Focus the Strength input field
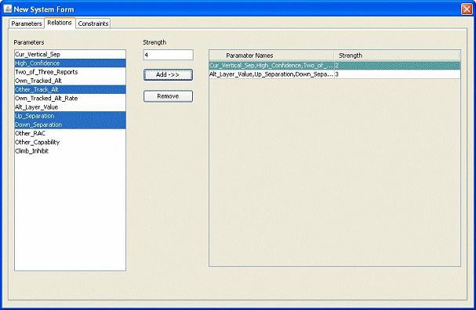 tap(168, 55)
